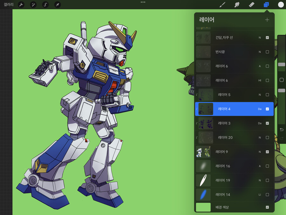Open the A blend mode of 레이어 16
The width and height of the screenshot is (286, 215).
coord(260,166)
